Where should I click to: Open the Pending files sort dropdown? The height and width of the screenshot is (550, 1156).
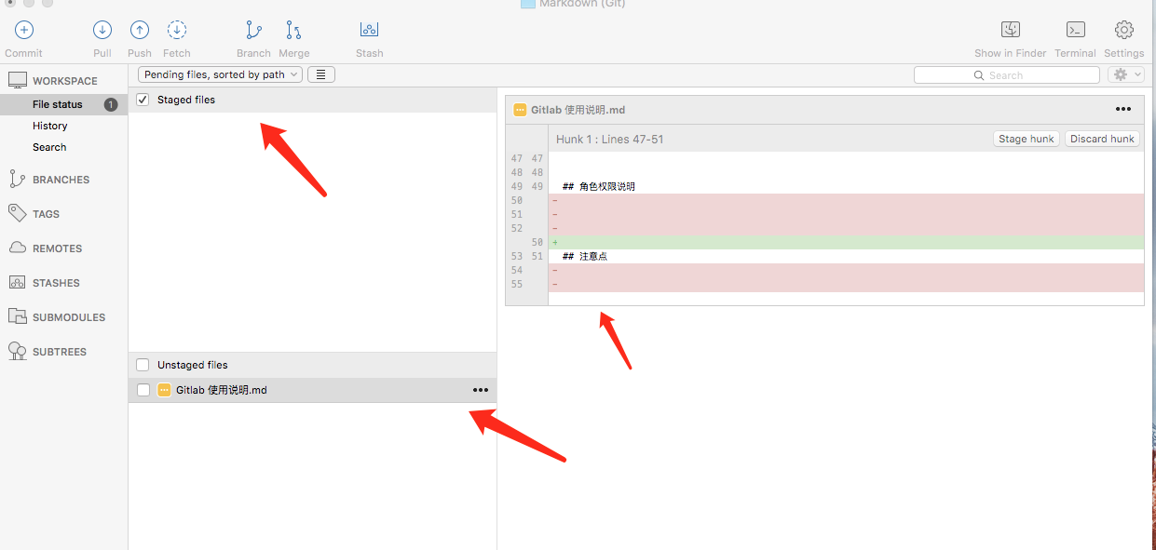click(x=221, y=74)
